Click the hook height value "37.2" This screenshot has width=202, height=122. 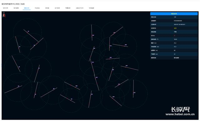(x=175, y=47)
